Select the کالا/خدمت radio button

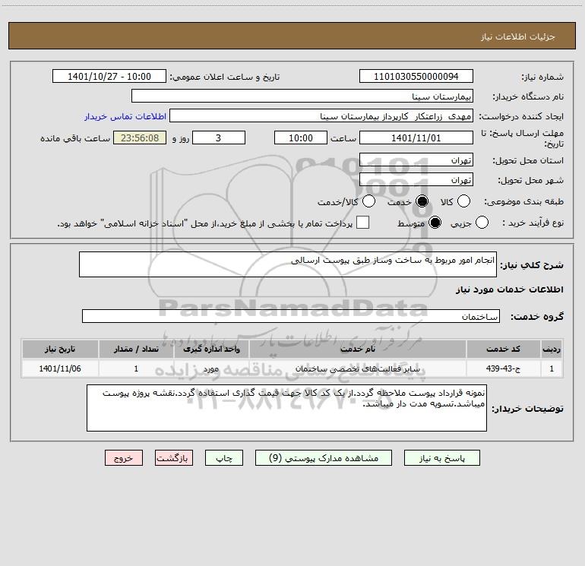(x=368, y=201)
